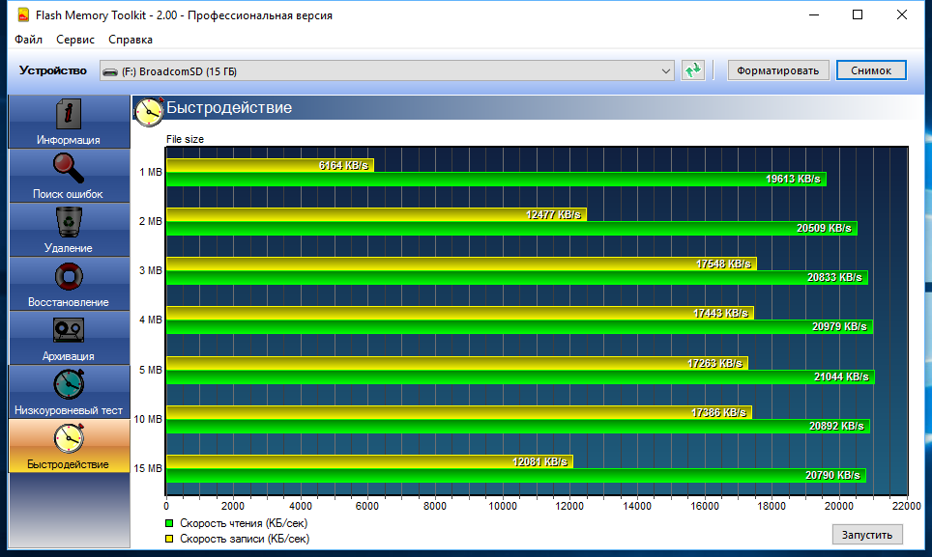The image size is (932, 557).
Task: Open the Сервис menu
Action: [75, 40]
